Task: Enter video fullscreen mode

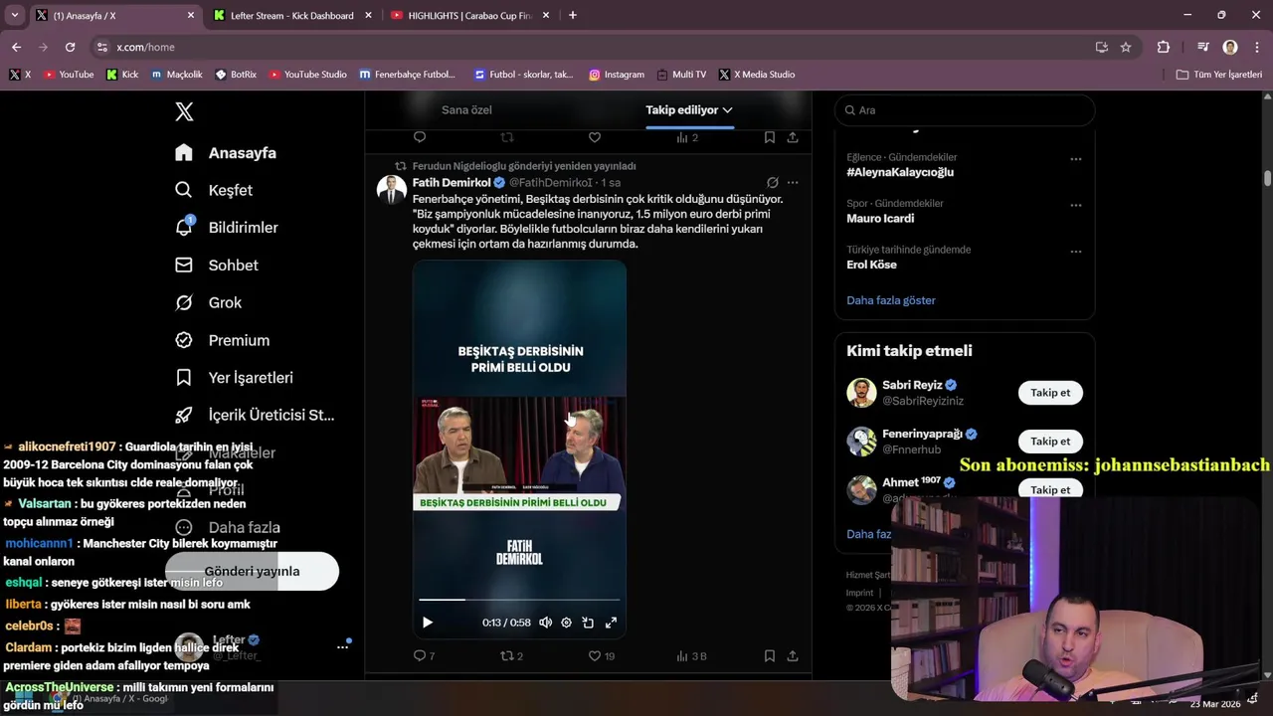Action: click(x=611, y=623)
